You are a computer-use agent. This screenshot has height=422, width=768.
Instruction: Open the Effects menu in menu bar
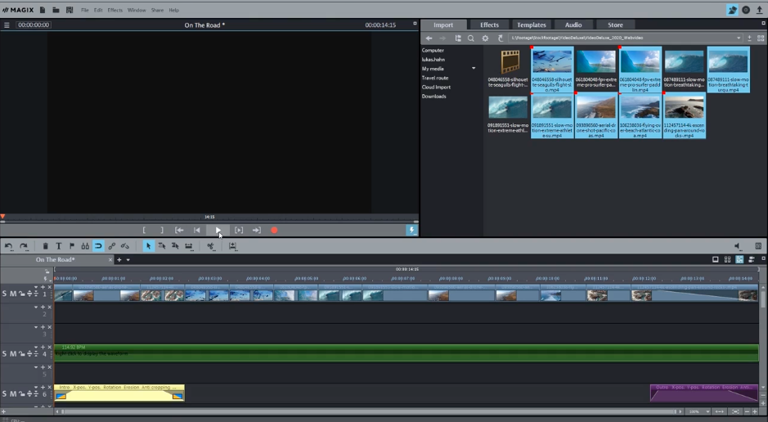point(115,10)
